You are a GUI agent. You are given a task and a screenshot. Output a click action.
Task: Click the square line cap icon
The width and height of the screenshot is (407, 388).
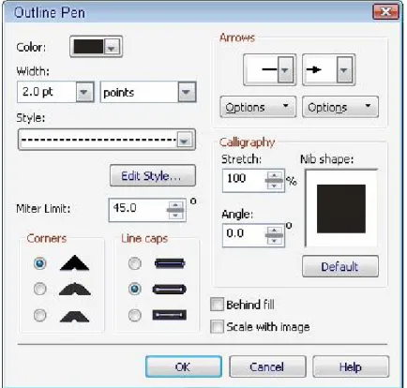click(x=170, y=263)
